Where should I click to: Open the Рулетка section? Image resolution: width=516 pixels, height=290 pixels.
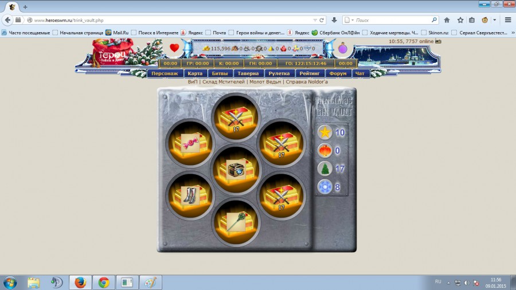coord(280,73)
